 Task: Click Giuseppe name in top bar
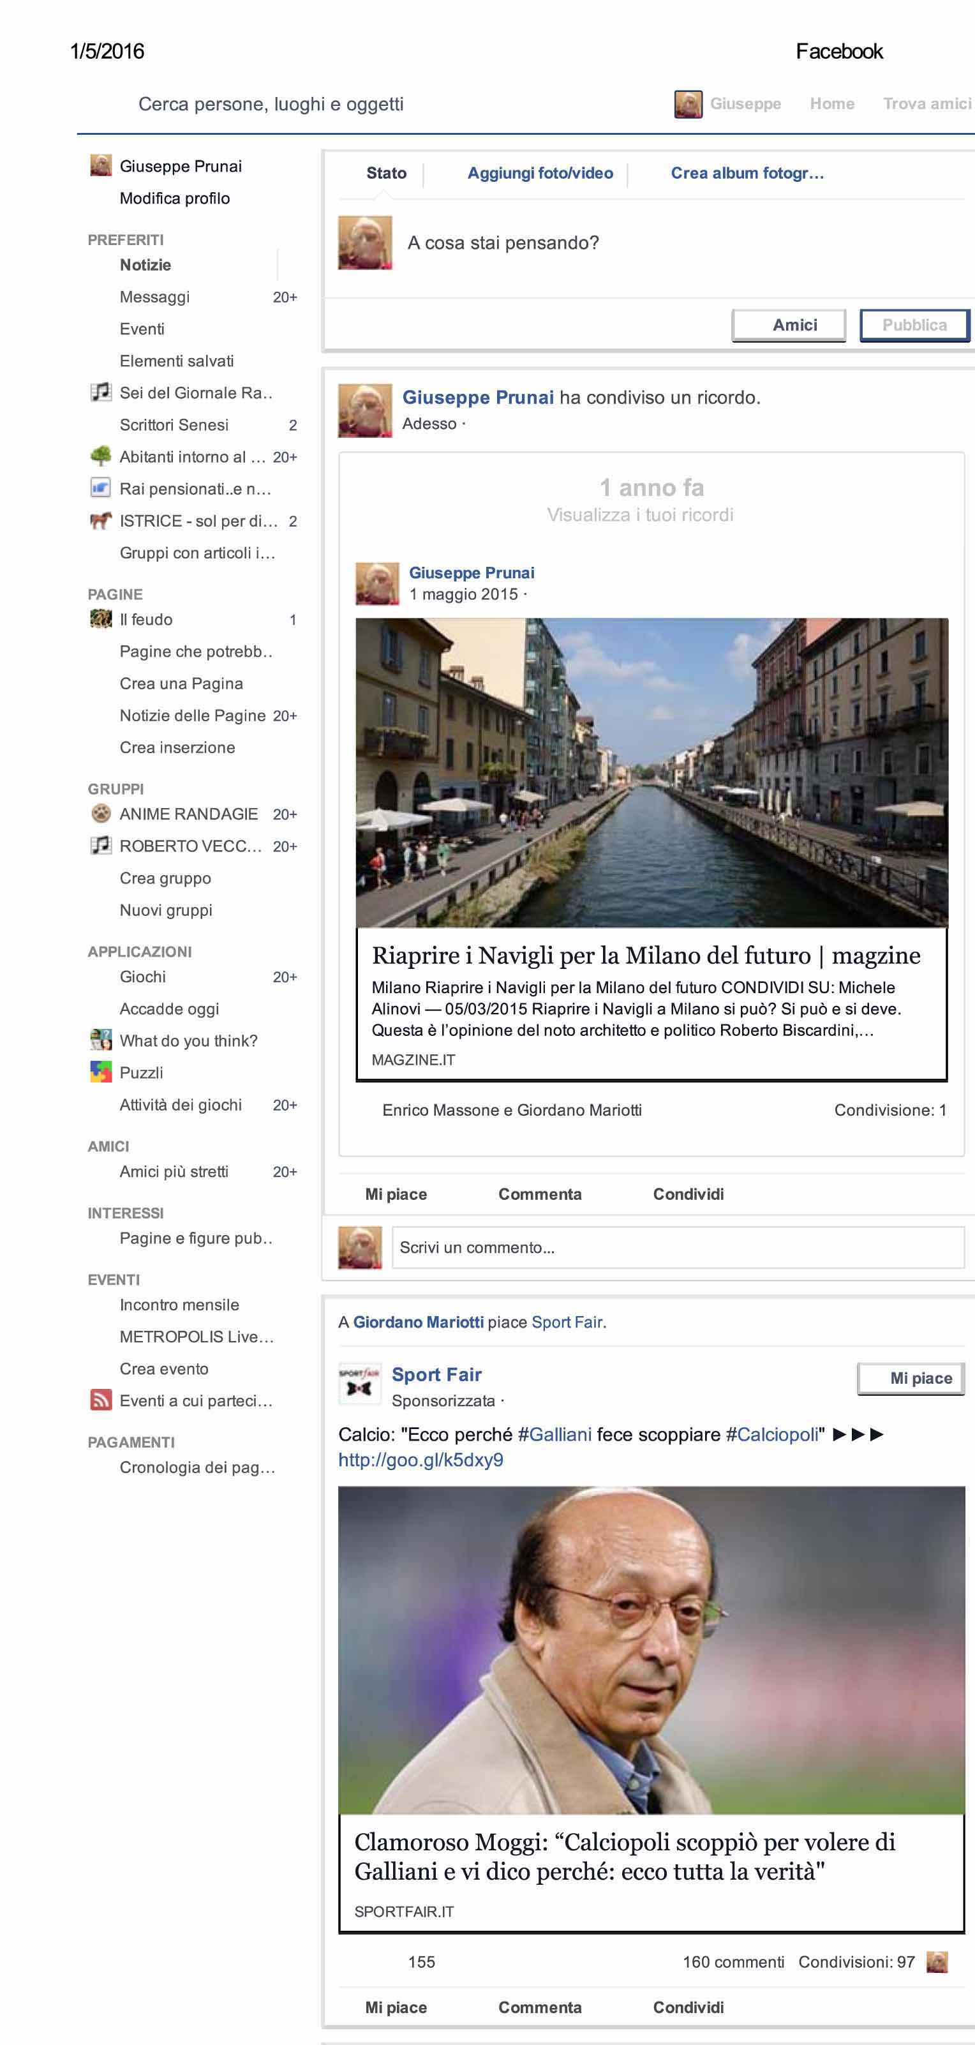pyautogui.click(x=746, y=104)
